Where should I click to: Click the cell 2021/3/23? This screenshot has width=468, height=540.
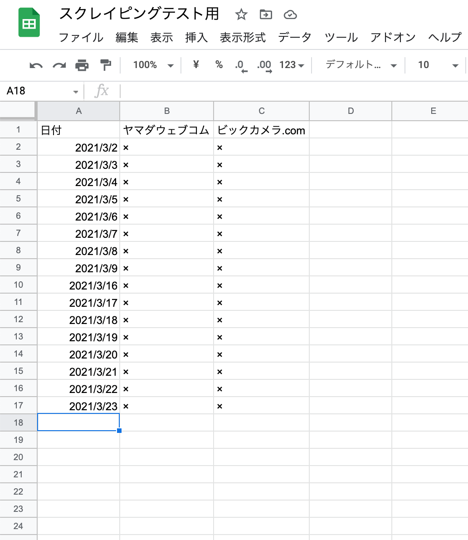(x=78, y=405)
